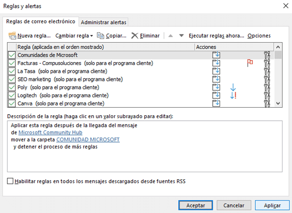This screenshot has height=213, width=292.
Task: Open the Cambiar regla dropdown
Action: pyautogui.click(x=74, y=36)
